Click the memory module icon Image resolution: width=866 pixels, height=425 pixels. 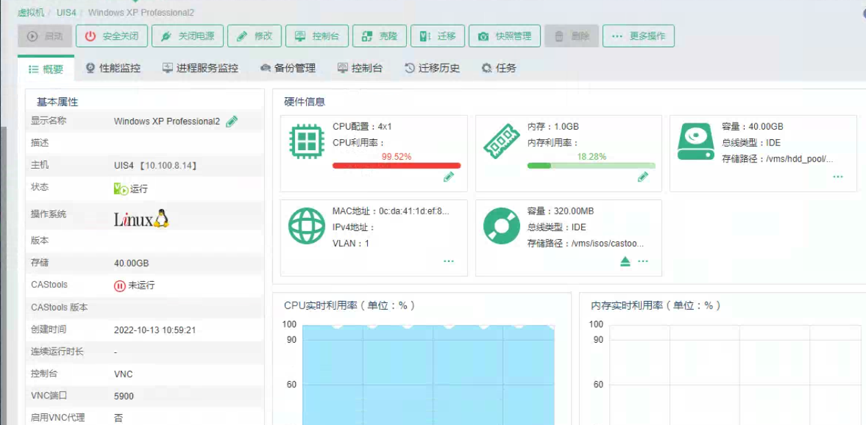pyautogui.click(x=502, y=142)
